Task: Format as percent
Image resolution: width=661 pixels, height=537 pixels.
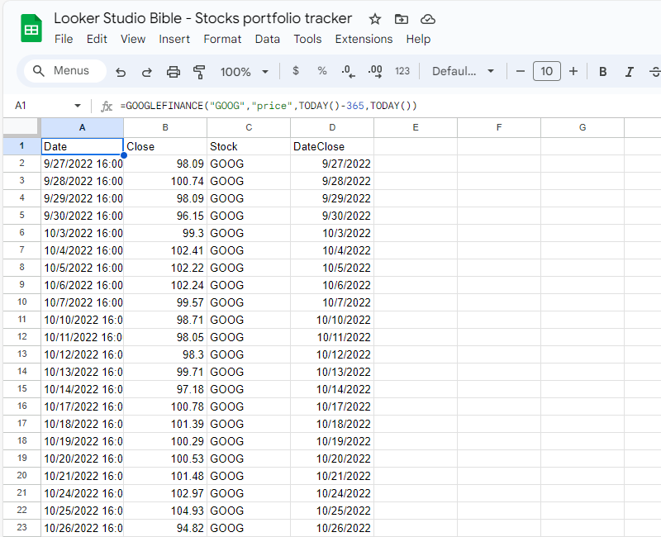Action: tap(322, 71)
